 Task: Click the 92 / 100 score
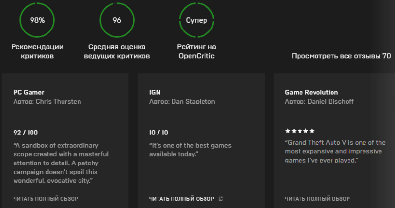click(x=25, y=133)
